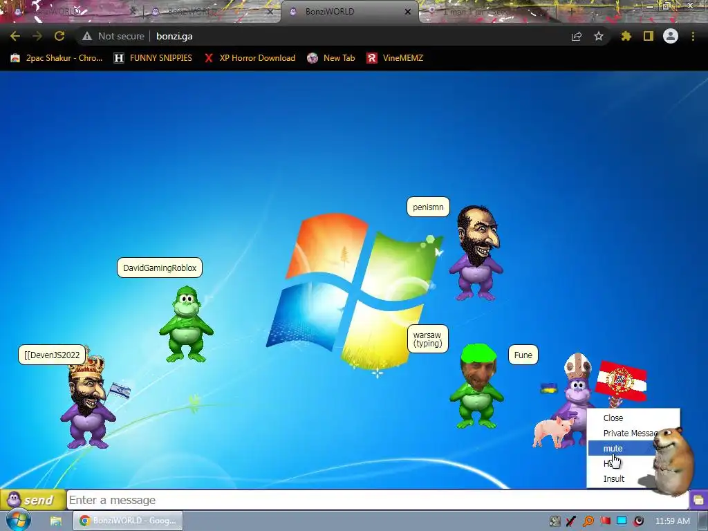
Task: Click the gray leftmost system tray icon
Action: 555,521
